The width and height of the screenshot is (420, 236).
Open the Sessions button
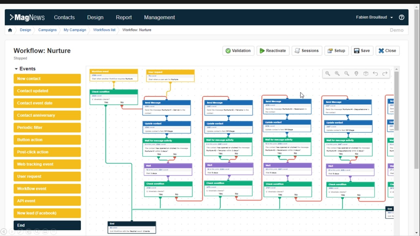307,51
